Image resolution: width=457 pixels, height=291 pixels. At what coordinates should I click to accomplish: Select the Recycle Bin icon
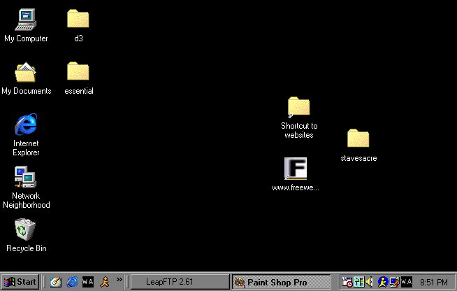tap(25, 229)
